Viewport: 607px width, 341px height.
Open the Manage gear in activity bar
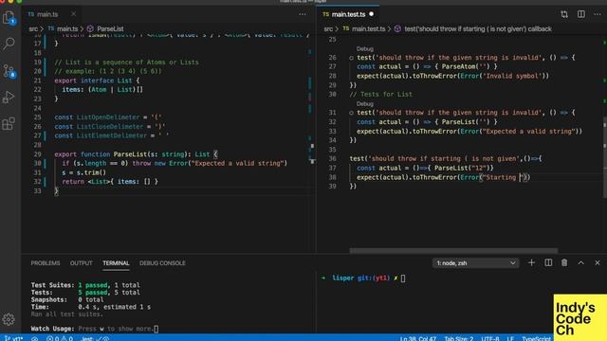click(x=9, y=319)
